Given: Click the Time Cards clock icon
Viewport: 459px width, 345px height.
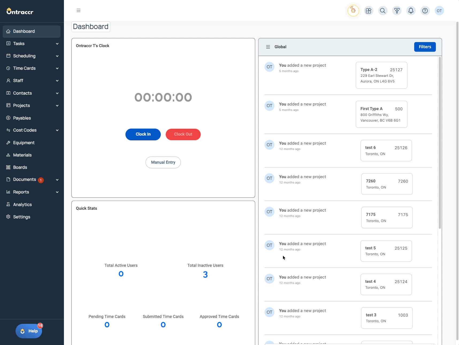Looking at the screenshot, I should (8, 68).
